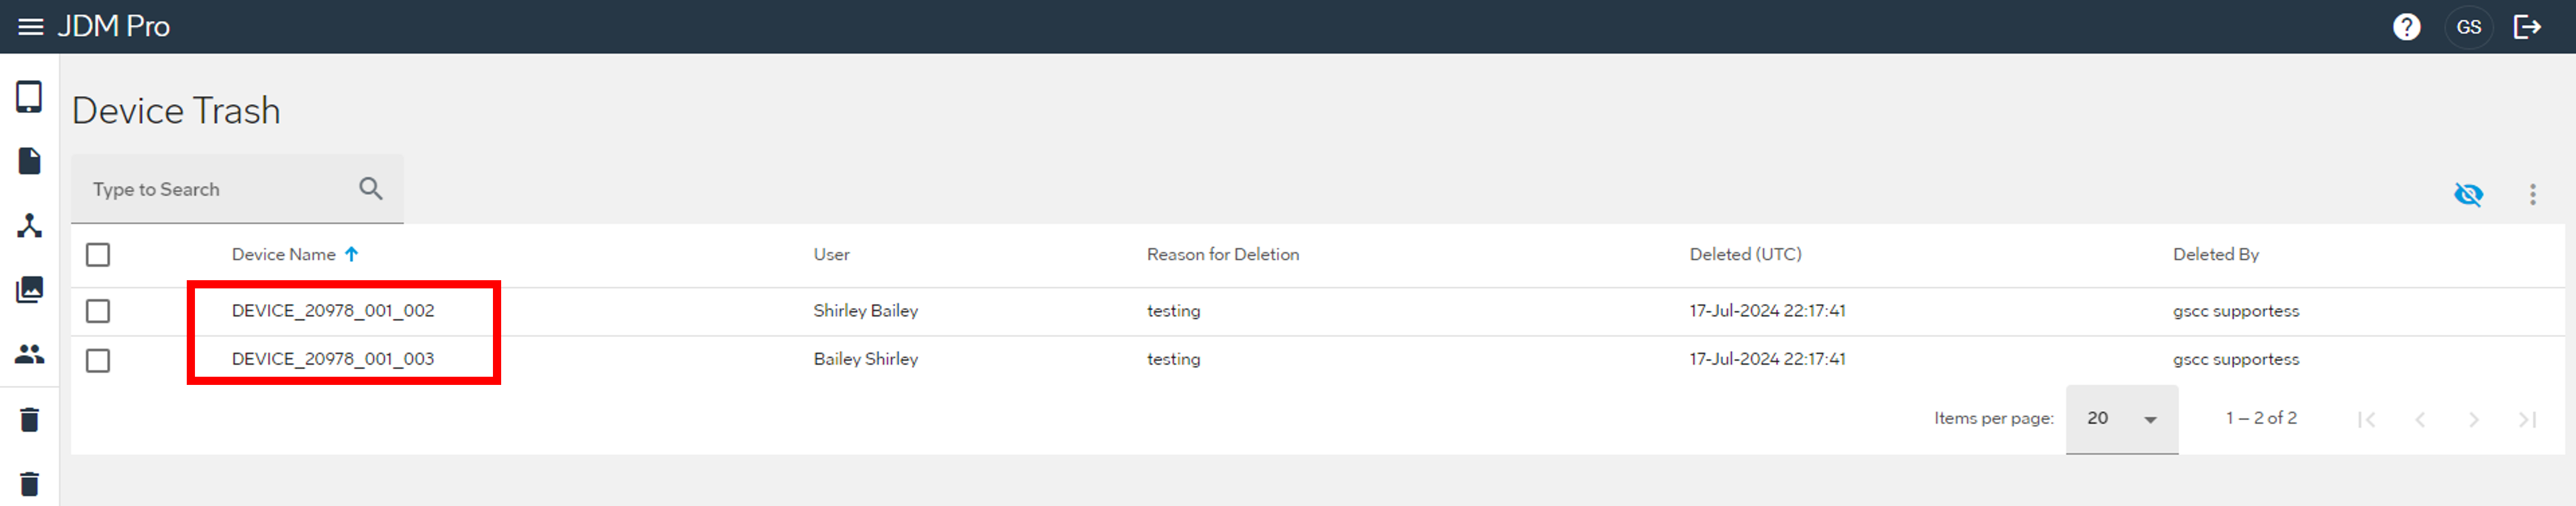
Task: Open the hamburger navigation menu
Action: coord(31,27)
